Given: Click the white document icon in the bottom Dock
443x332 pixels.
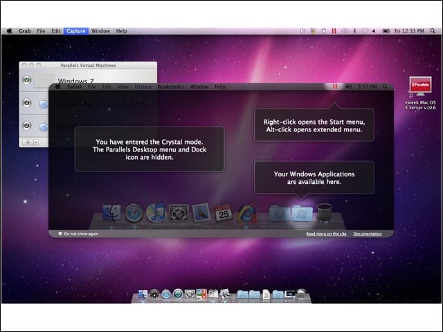Looking at the screenshot, I should [x=266, y=294].
